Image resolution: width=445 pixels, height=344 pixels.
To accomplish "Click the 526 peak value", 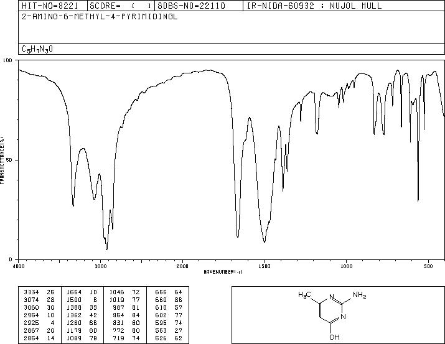I will pos(161,338).
